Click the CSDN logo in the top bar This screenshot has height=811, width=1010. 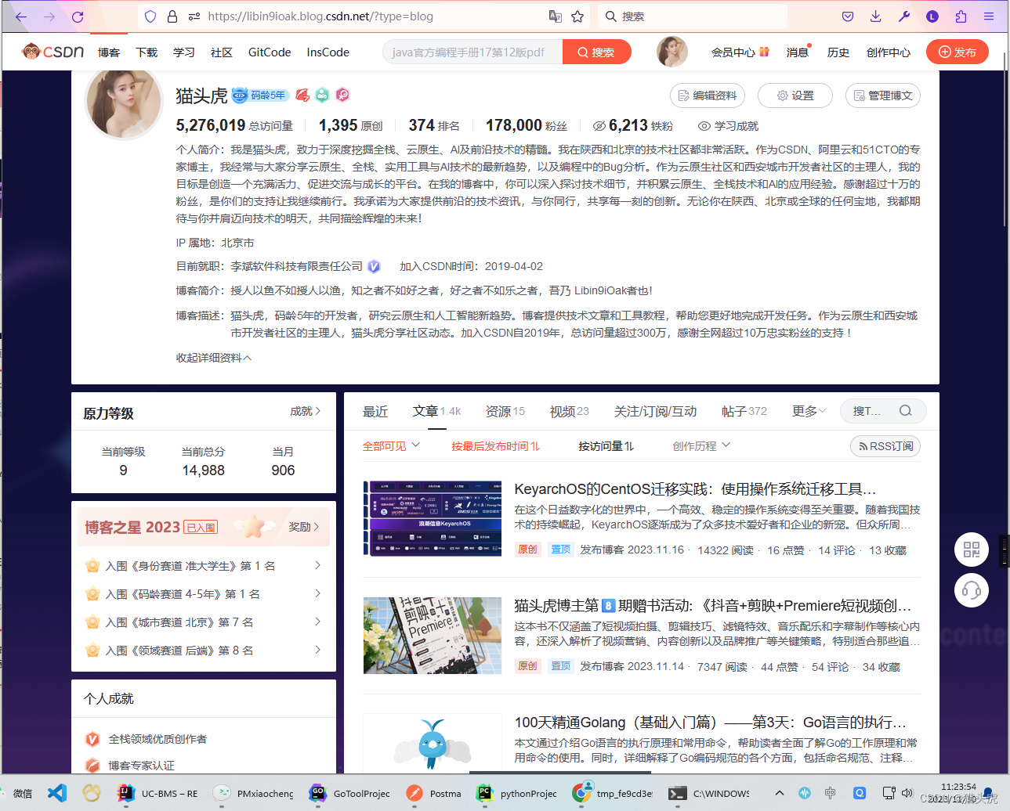tap(52, 52)
